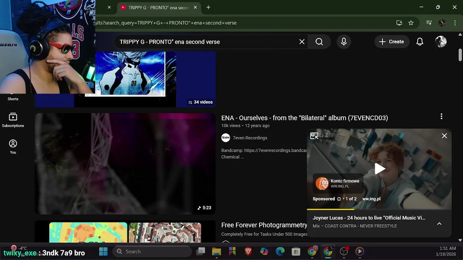Open the Create button
Screen dimensions: 463x260
391,42
